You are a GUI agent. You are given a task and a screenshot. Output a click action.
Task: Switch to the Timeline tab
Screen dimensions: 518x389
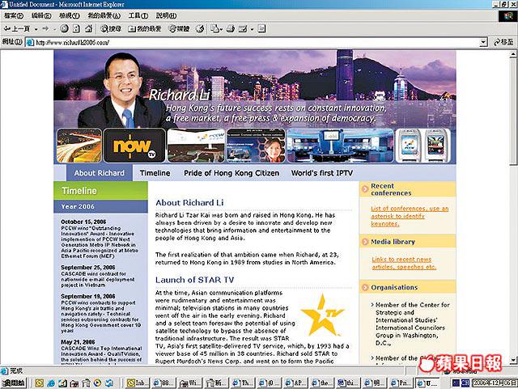pos(155,173)
